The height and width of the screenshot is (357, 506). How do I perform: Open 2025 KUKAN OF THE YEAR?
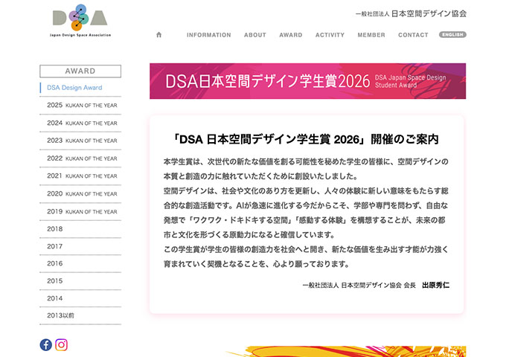coord(82,105)
